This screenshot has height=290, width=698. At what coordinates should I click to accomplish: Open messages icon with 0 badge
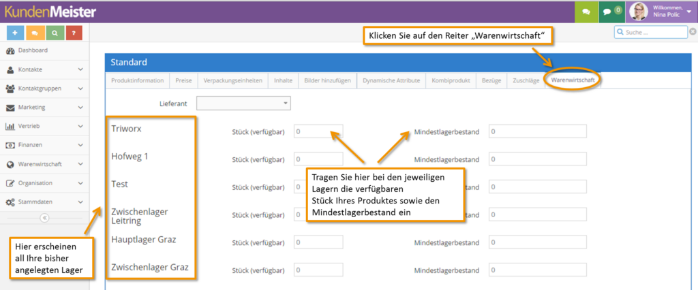[x=611, y=12]
